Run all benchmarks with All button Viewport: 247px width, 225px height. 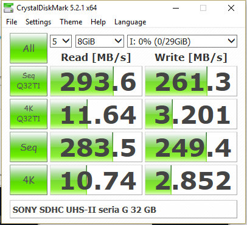[x=29, y=48]
